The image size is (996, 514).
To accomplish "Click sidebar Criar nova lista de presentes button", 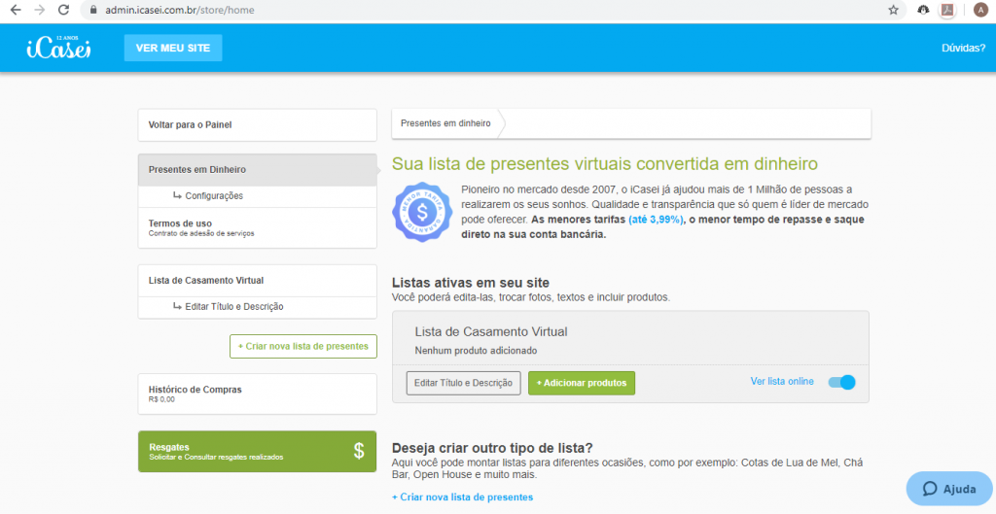I will click(x=303, y=347).
